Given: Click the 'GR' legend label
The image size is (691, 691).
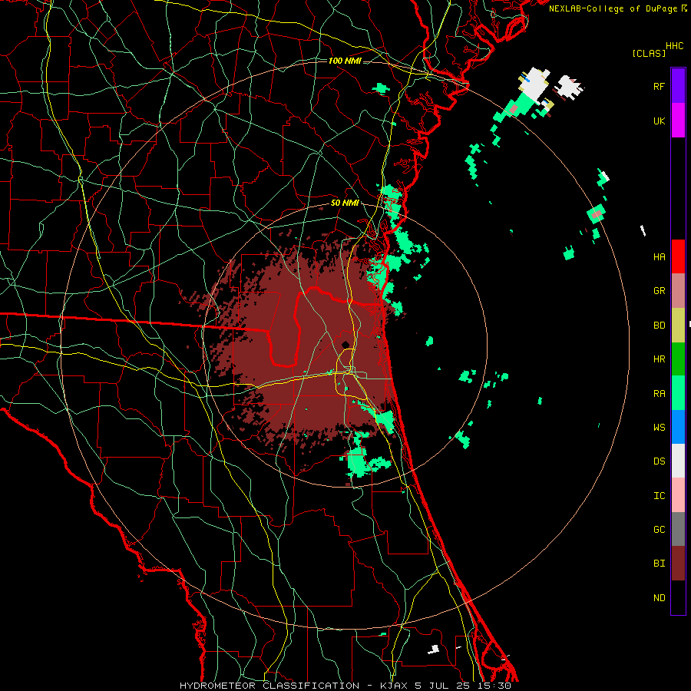Looking at the screenshot, I should [x=660, y=291].
